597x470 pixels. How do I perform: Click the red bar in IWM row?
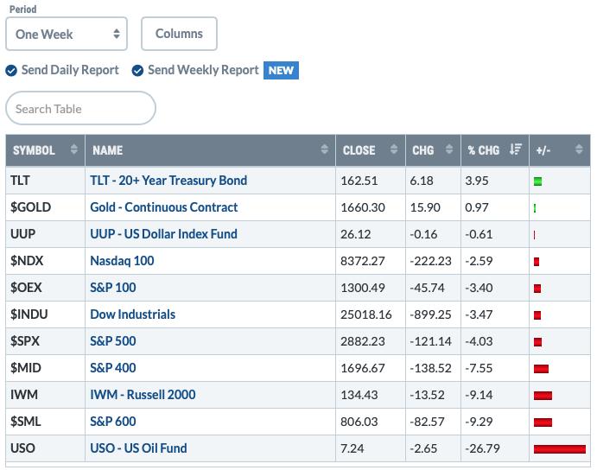(543, 396)
